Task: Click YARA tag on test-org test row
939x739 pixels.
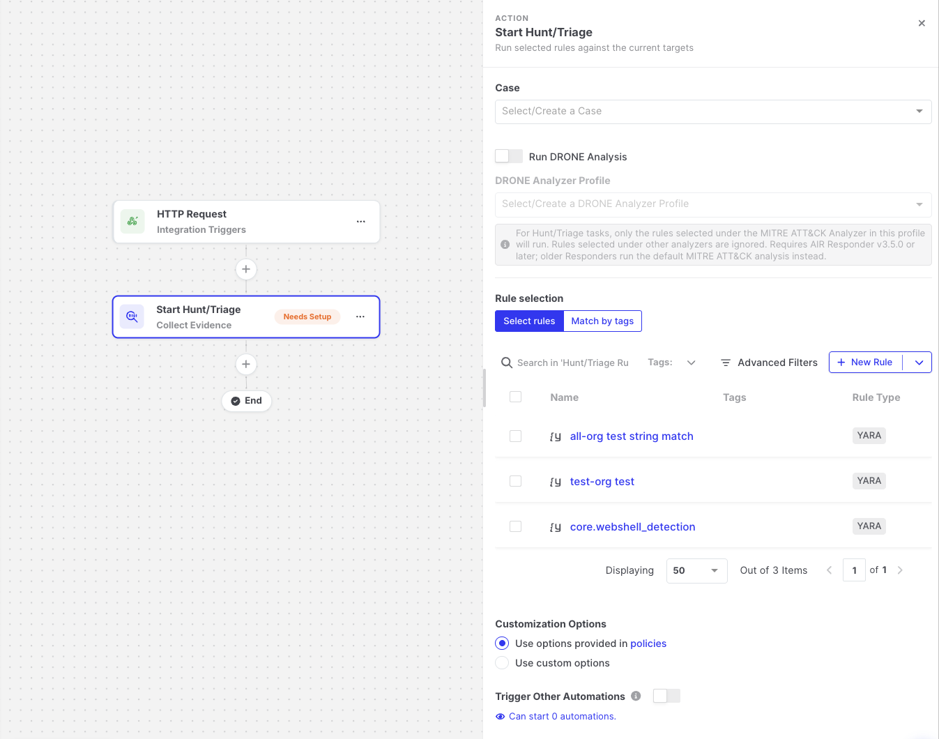Action: coord(869,481)
